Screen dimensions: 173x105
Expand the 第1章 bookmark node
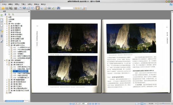pos(7,26)
